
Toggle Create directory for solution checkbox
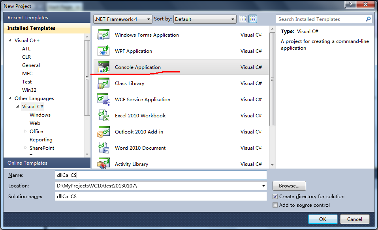pyautogui.click(x=275, y=197)
